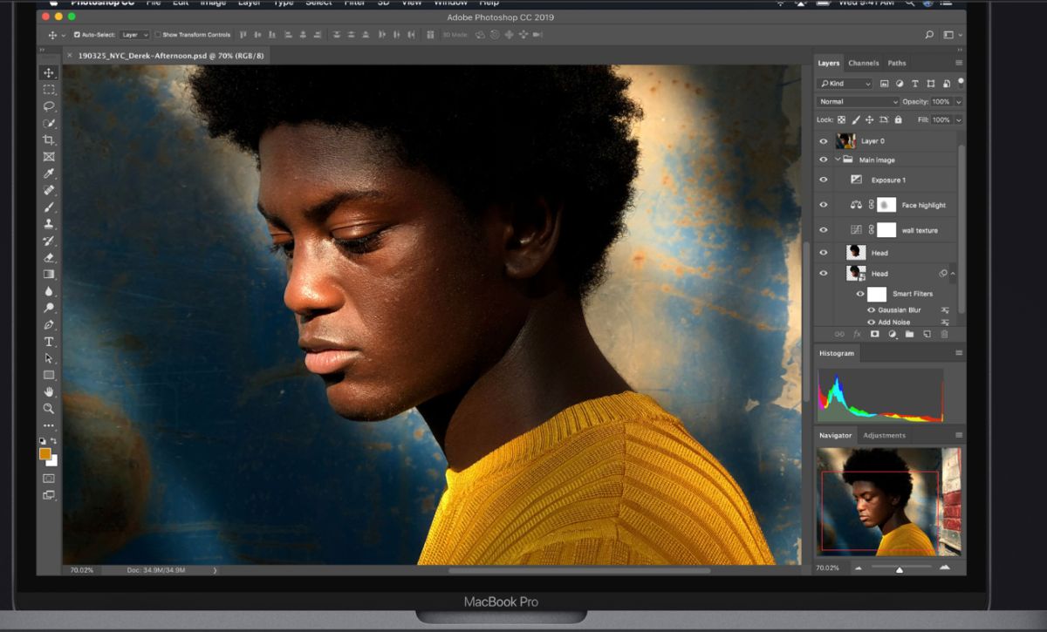Toggle visibility of the Exposure 1 layer
1047x632 pixels.
coord(823,179)
